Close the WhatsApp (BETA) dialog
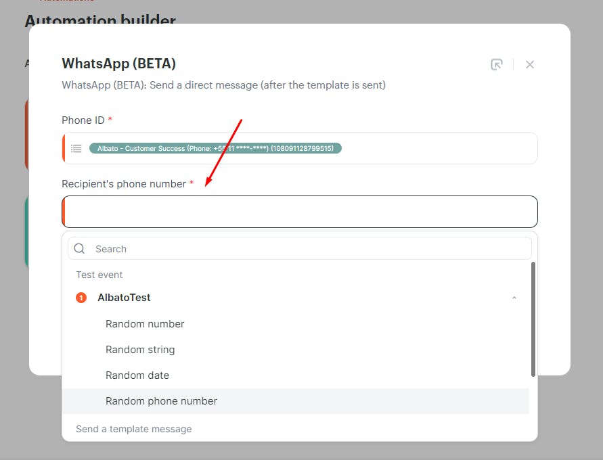This screenshot has height=460, width=603. click(529, 64)
